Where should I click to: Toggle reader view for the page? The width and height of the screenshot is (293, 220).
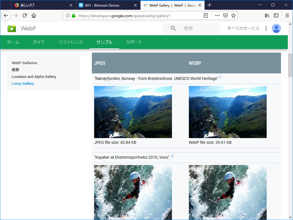205,15
